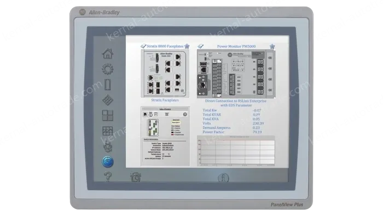The height and width of the screenshot is (216, 383).
Task: Open the book icon beside Power Monitor PM5000
Action: click(x=201, y=46)
